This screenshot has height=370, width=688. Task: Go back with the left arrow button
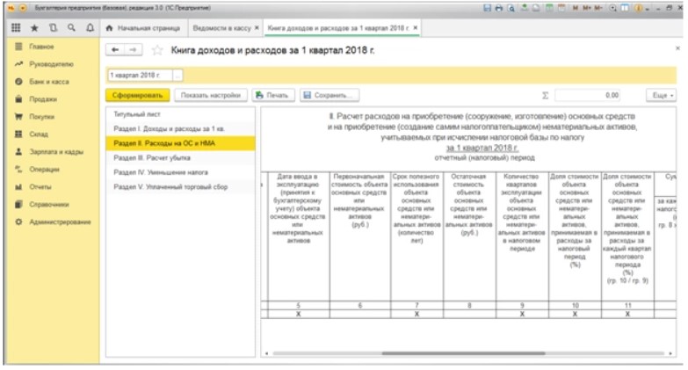(115, 50)
